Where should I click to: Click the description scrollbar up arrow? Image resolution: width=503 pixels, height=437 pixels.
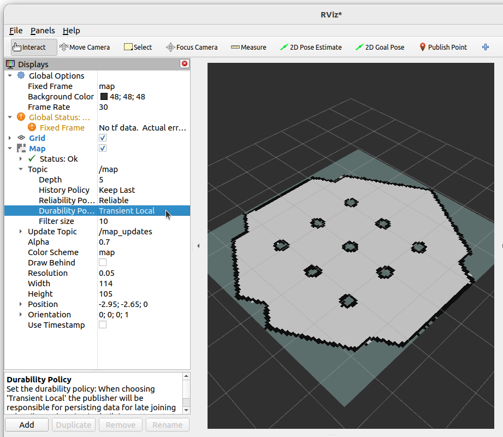pos(186,376)
